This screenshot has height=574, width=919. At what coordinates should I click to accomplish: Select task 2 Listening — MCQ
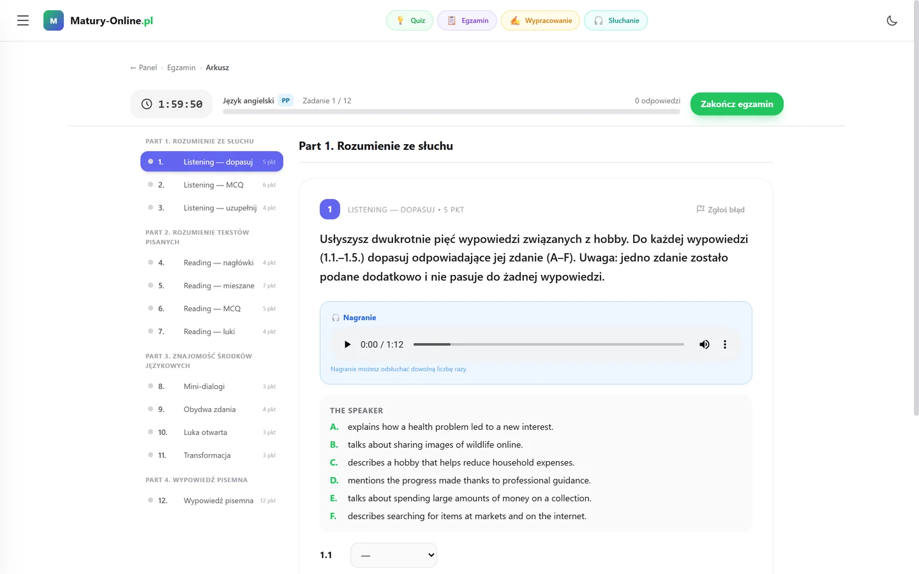[x=212, y=185]
